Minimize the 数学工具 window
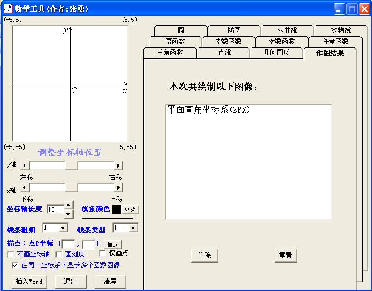Viewport: 372px width, 291px height. click(x=339, y=9)
